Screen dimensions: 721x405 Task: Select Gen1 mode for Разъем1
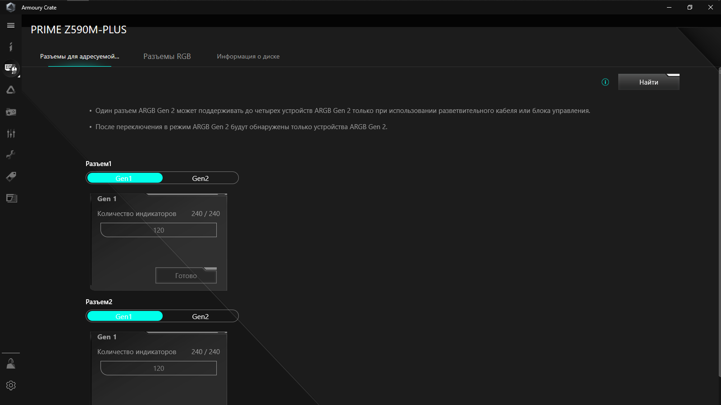125,178
